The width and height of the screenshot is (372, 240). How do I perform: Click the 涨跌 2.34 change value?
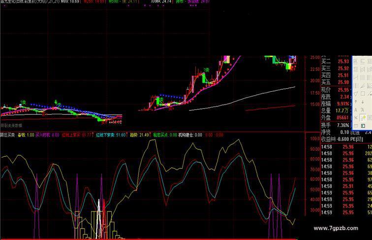pos(335,97)
